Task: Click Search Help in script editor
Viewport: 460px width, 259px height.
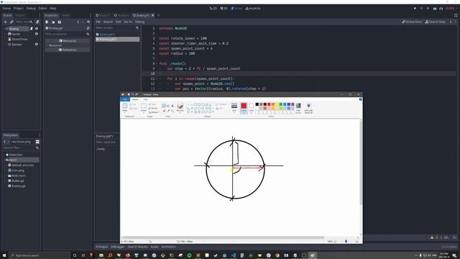Action: (x=436, y=22)
